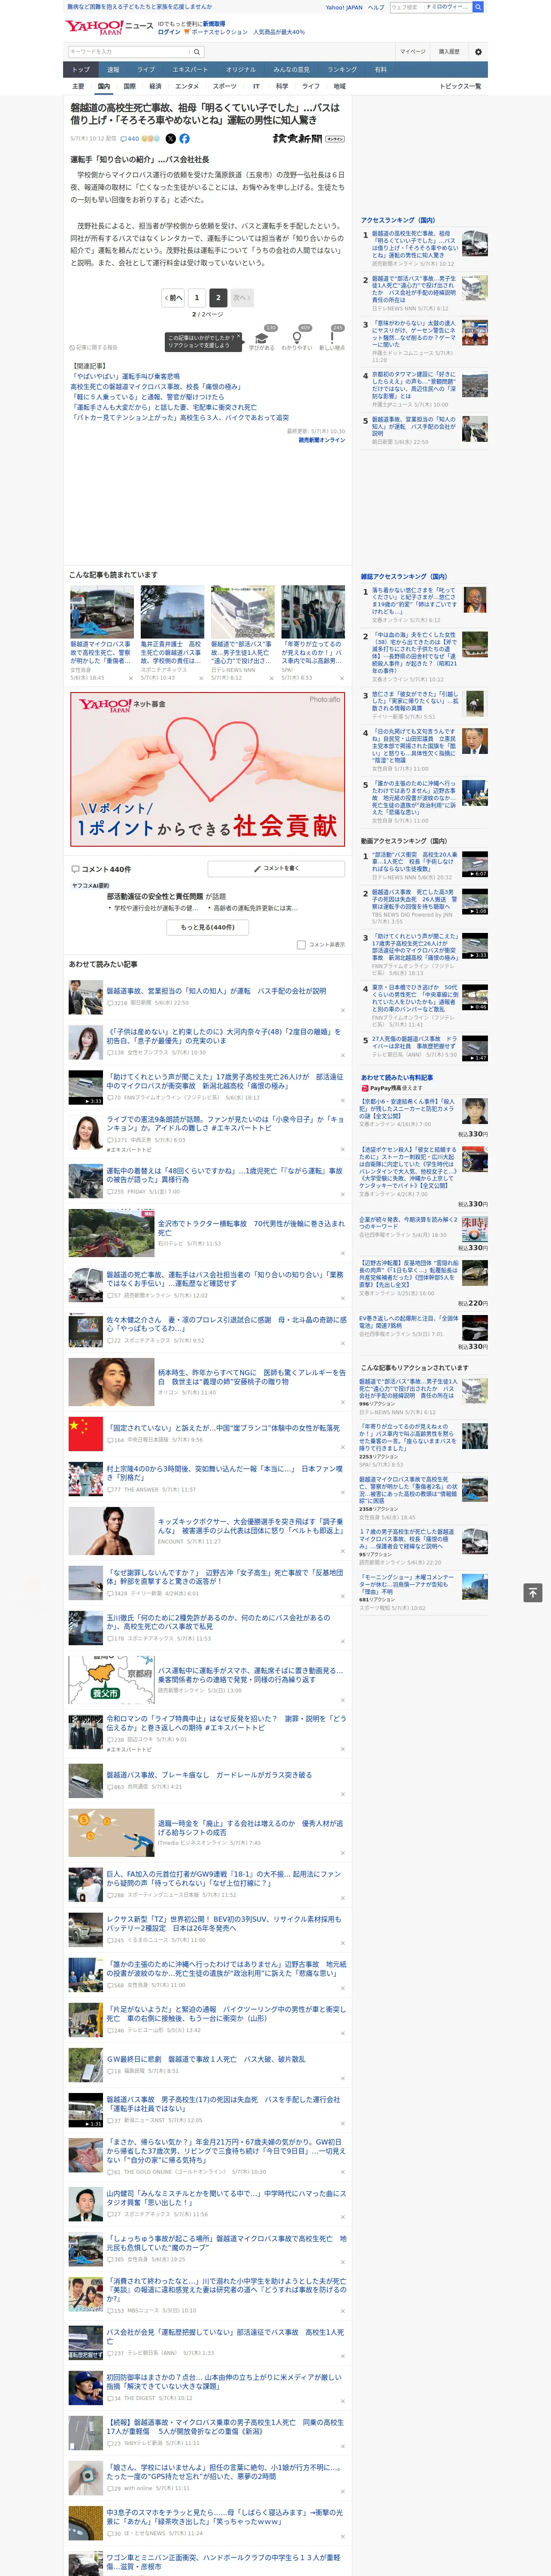Open the ランキング navigation tab
551x2576 pixels.
342,70
